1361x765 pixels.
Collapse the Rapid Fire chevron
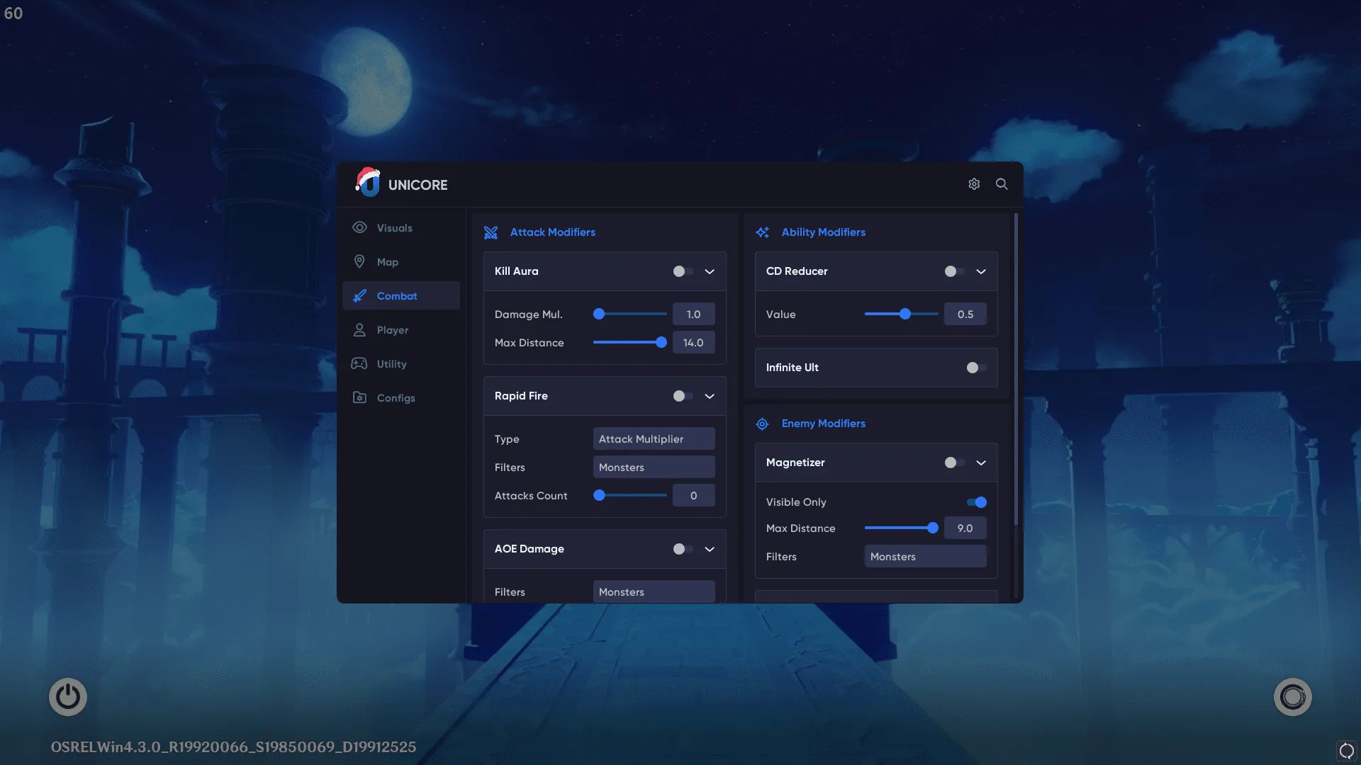point(710,396)
